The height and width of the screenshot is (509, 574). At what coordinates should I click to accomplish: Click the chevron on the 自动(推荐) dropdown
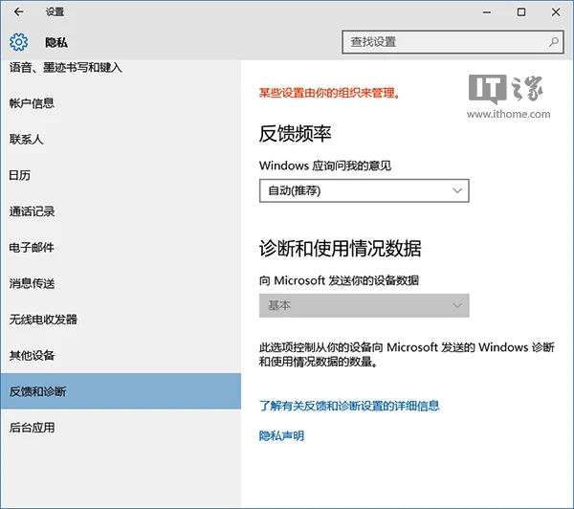457,190
